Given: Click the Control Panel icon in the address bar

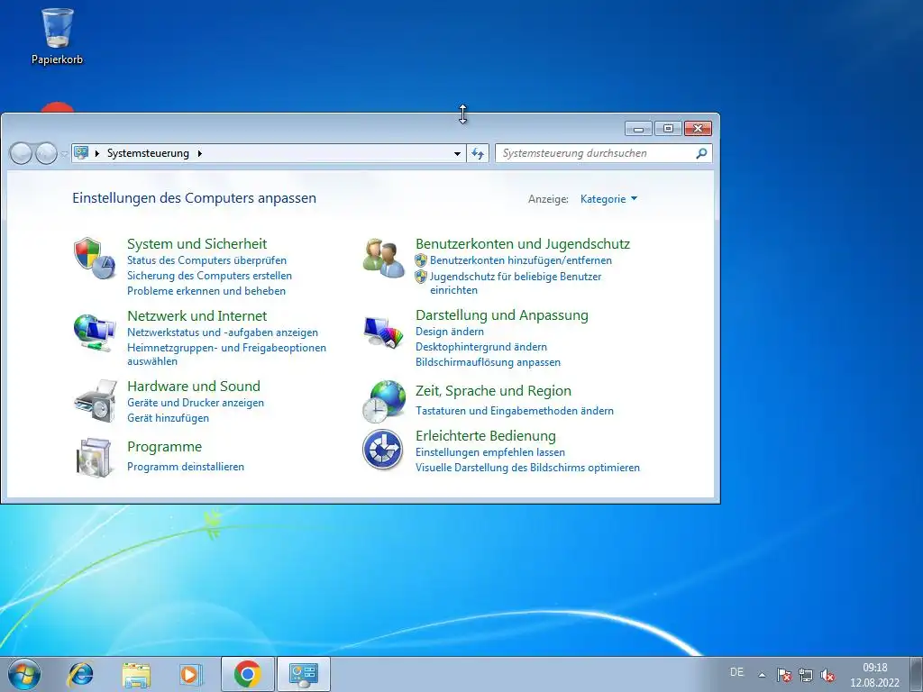Looking at the screenshot, I should [x=81, y=153].
